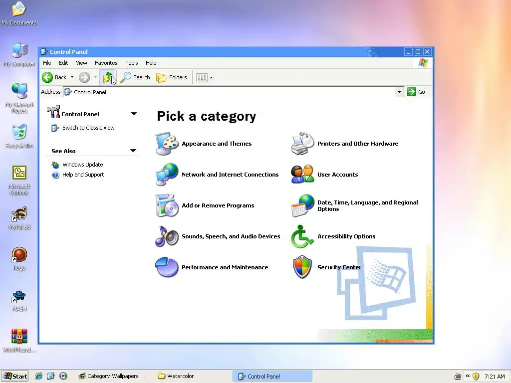This screenshot has width=511, height=383.
Task: Open Appearance and Themes category icon
Action: (167, 143)
